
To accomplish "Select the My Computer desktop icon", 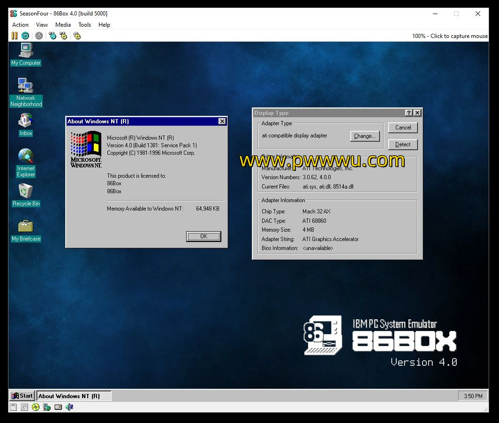I will pos(26,54).
